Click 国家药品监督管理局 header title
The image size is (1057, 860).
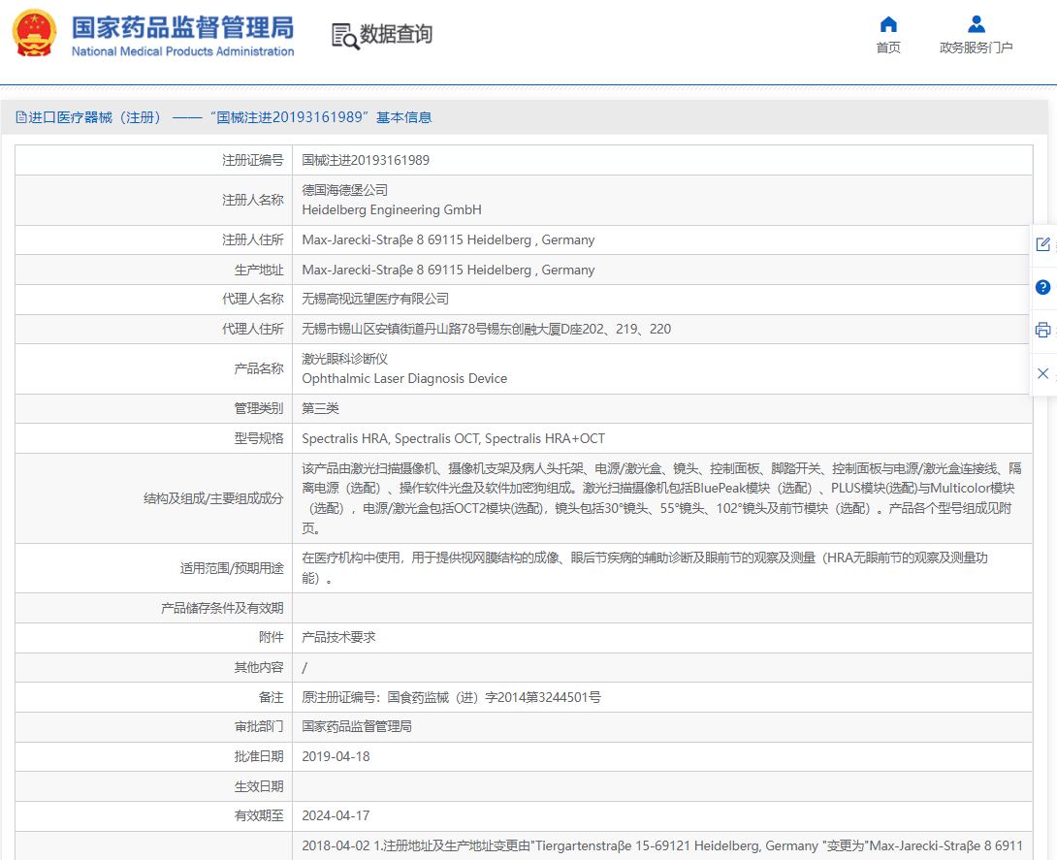[182, 28]
